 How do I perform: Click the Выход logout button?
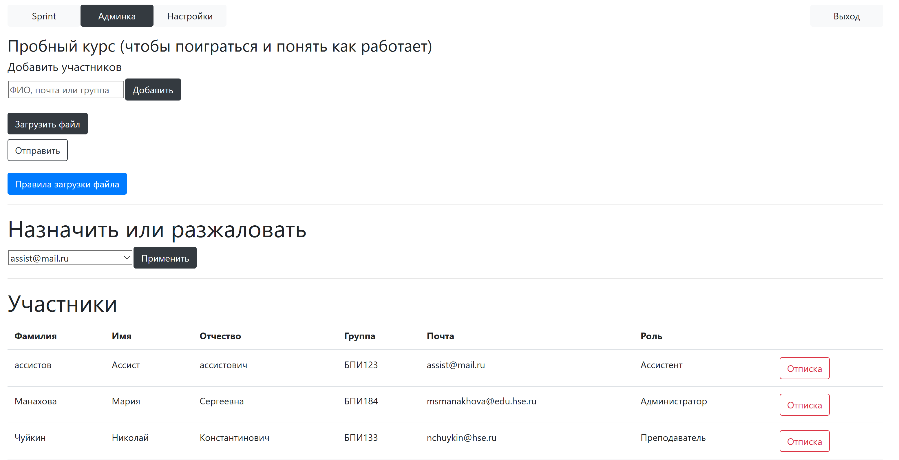click(x=847, y=16)
